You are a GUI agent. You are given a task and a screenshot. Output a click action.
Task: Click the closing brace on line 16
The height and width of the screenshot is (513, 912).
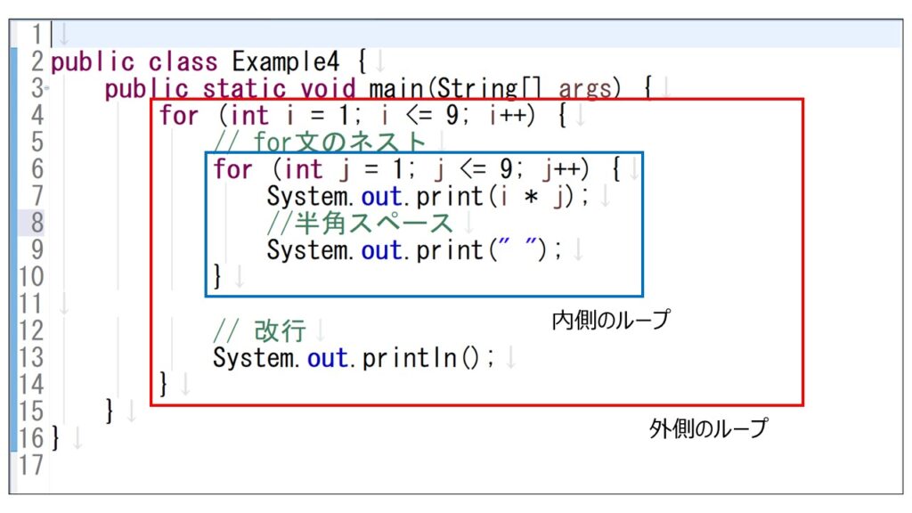tap(55, 437)
